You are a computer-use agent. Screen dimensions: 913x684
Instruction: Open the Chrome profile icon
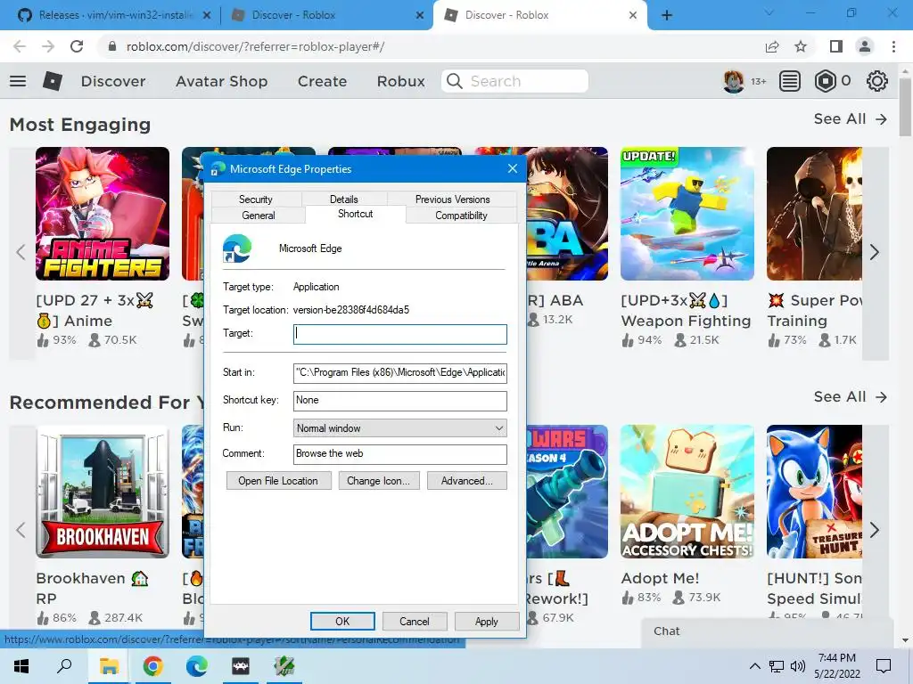[865, 46]
